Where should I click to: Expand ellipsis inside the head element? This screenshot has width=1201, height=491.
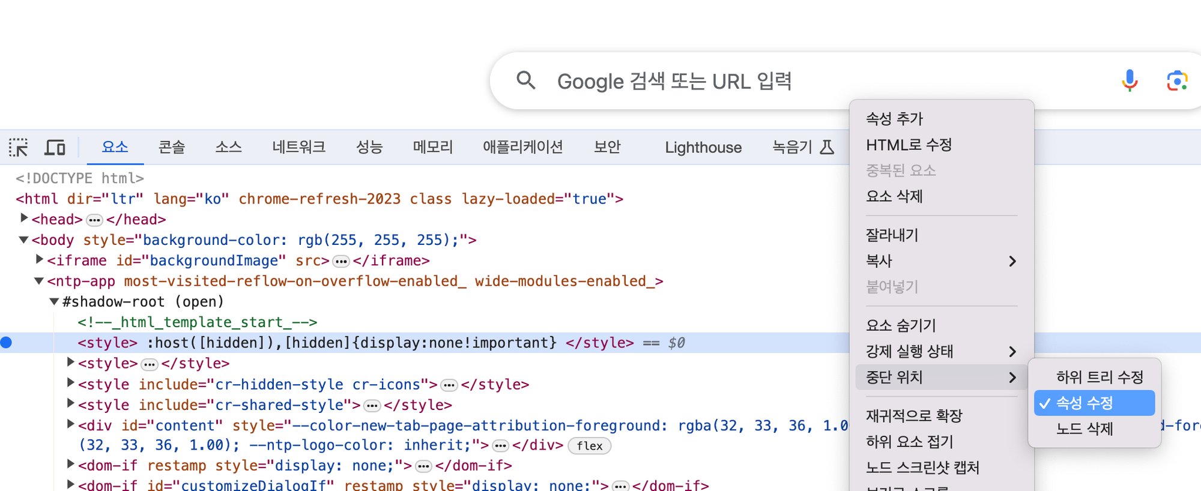[x=94, y=220]
